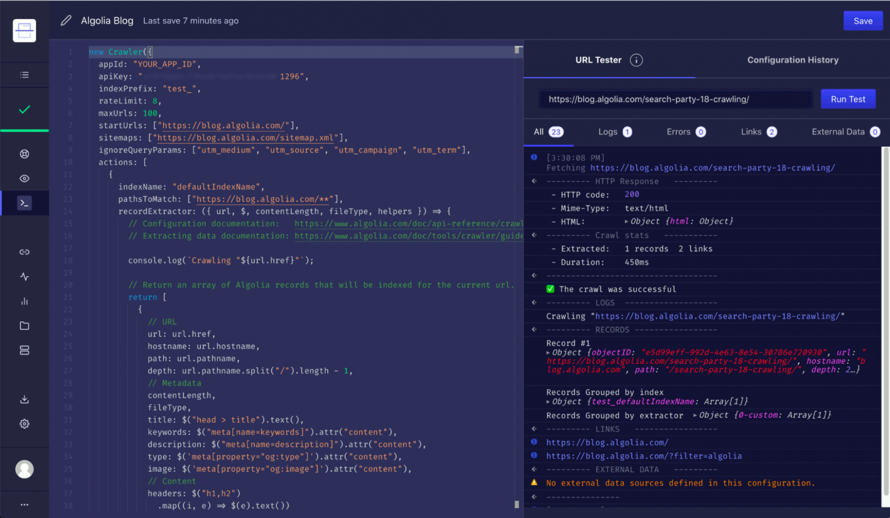Open the bar chart statistics icon
Image resolution: width=890 pixels, height=518 pixels.
tap(24, 301)
